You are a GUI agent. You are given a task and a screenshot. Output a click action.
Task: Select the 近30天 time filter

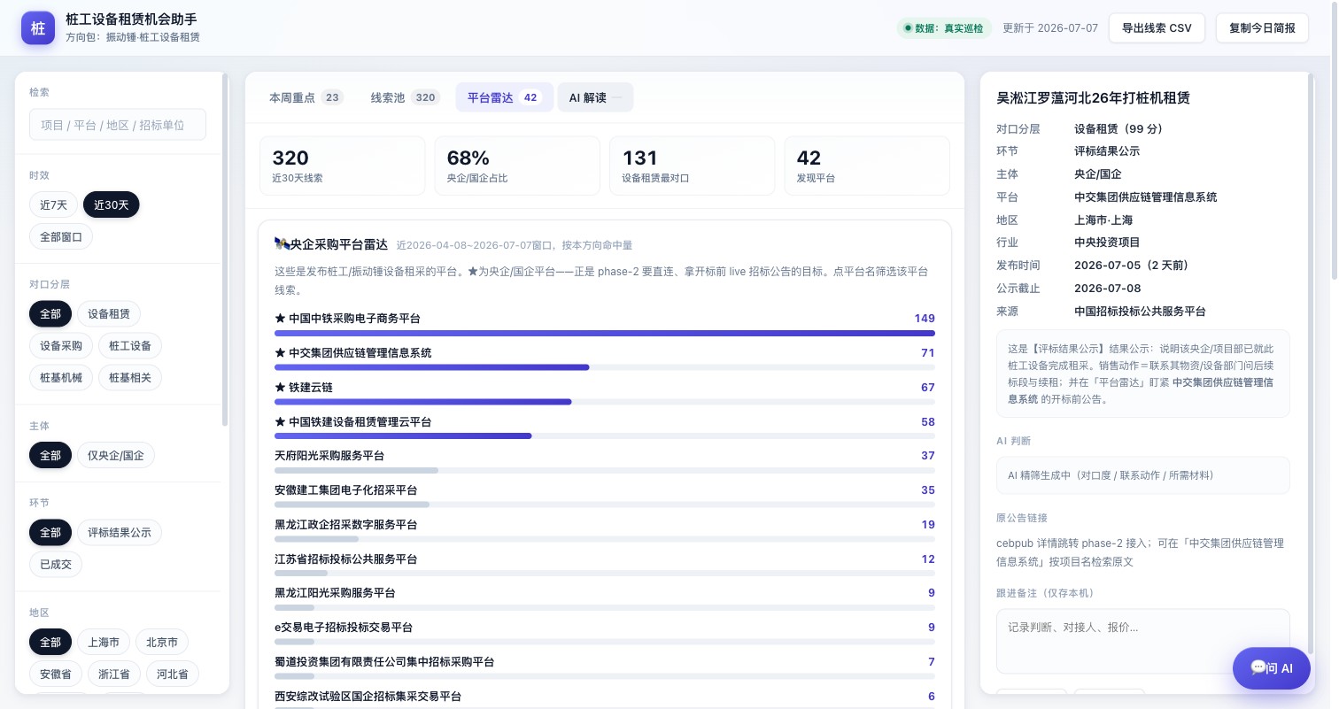112,205
